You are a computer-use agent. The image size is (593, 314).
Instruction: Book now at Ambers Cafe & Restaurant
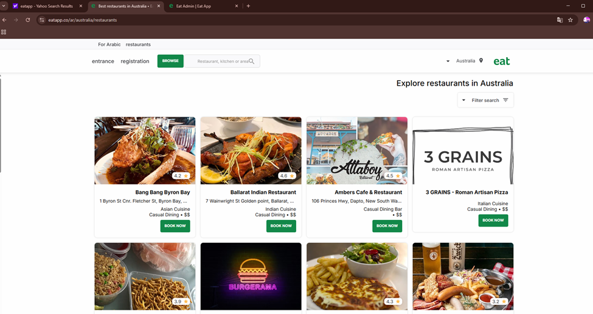387,226
